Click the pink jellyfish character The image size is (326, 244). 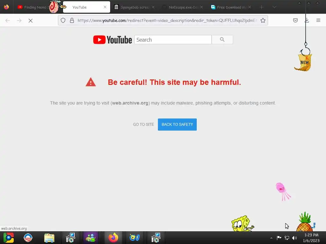coord(283,191)
